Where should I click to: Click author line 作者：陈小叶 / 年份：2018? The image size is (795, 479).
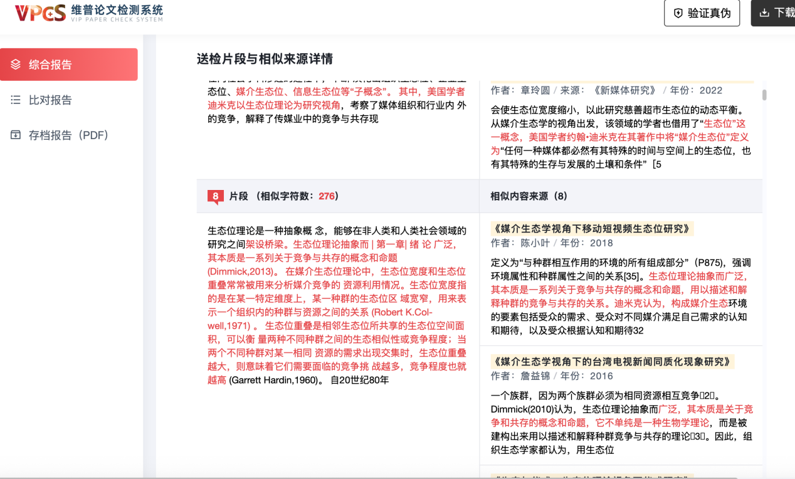click(x=552, y=243)
